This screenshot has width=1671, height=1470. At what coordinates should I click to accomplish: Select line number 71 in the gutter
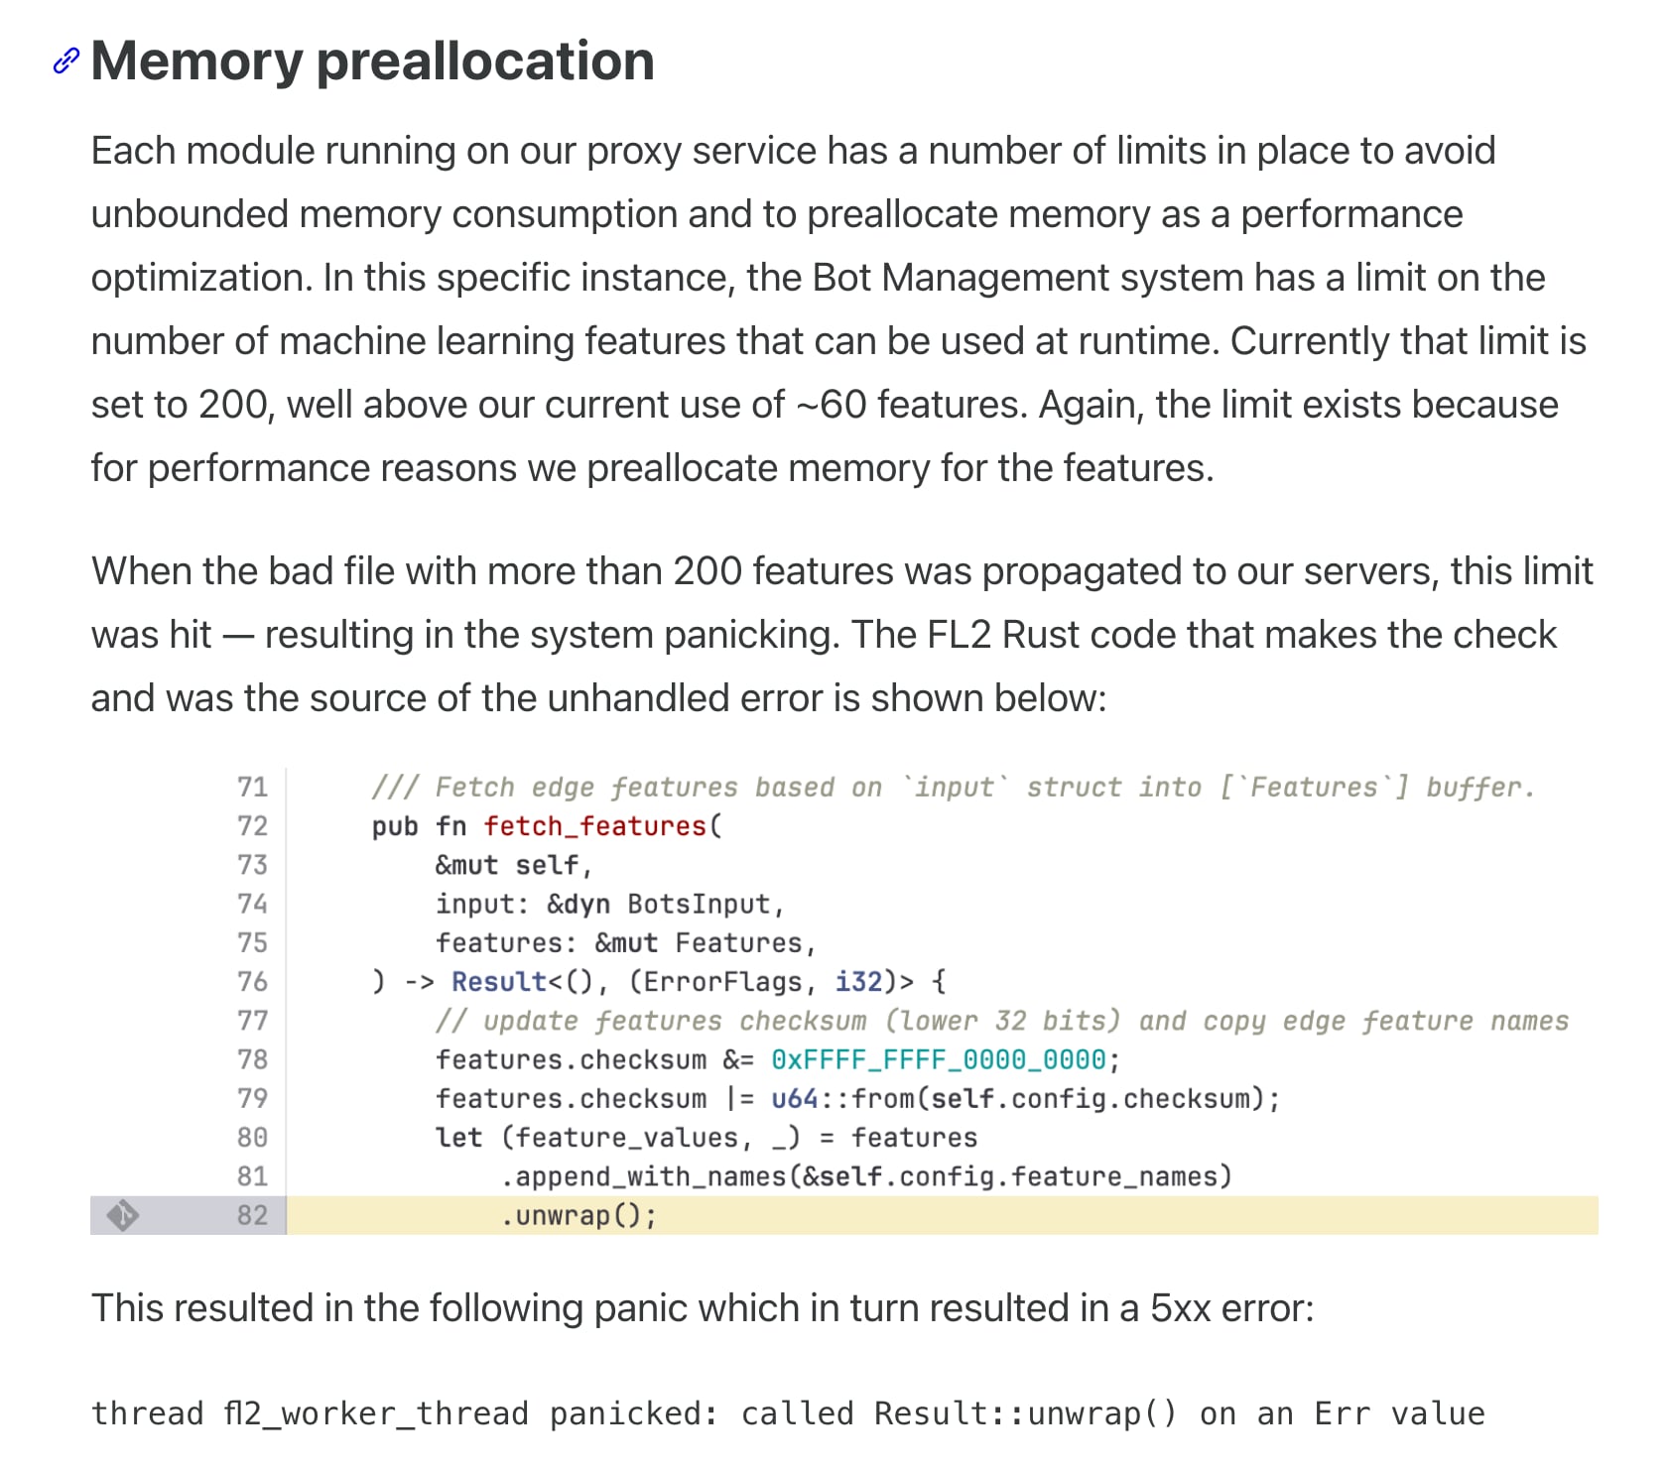pyautogui.click(x=252, y=788)
